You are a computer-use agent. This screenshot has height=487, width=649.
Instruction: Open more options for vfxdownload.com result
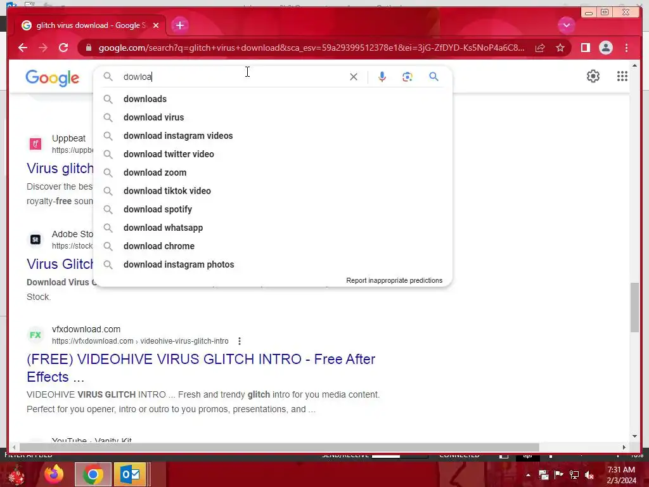[239, 341]
